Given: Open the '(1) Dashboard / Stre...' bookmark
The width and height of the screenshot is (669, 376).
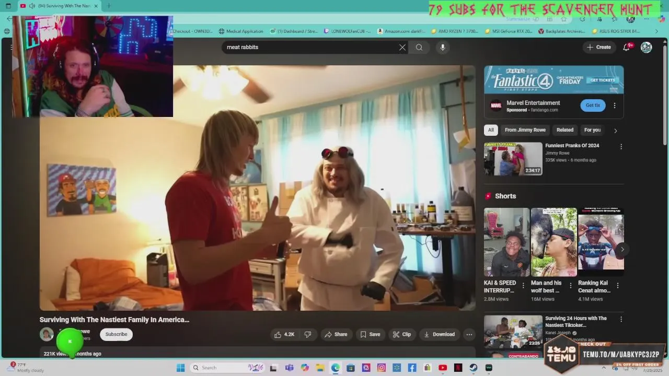Looking at the screenshot, I should click(x=294, y=31).
